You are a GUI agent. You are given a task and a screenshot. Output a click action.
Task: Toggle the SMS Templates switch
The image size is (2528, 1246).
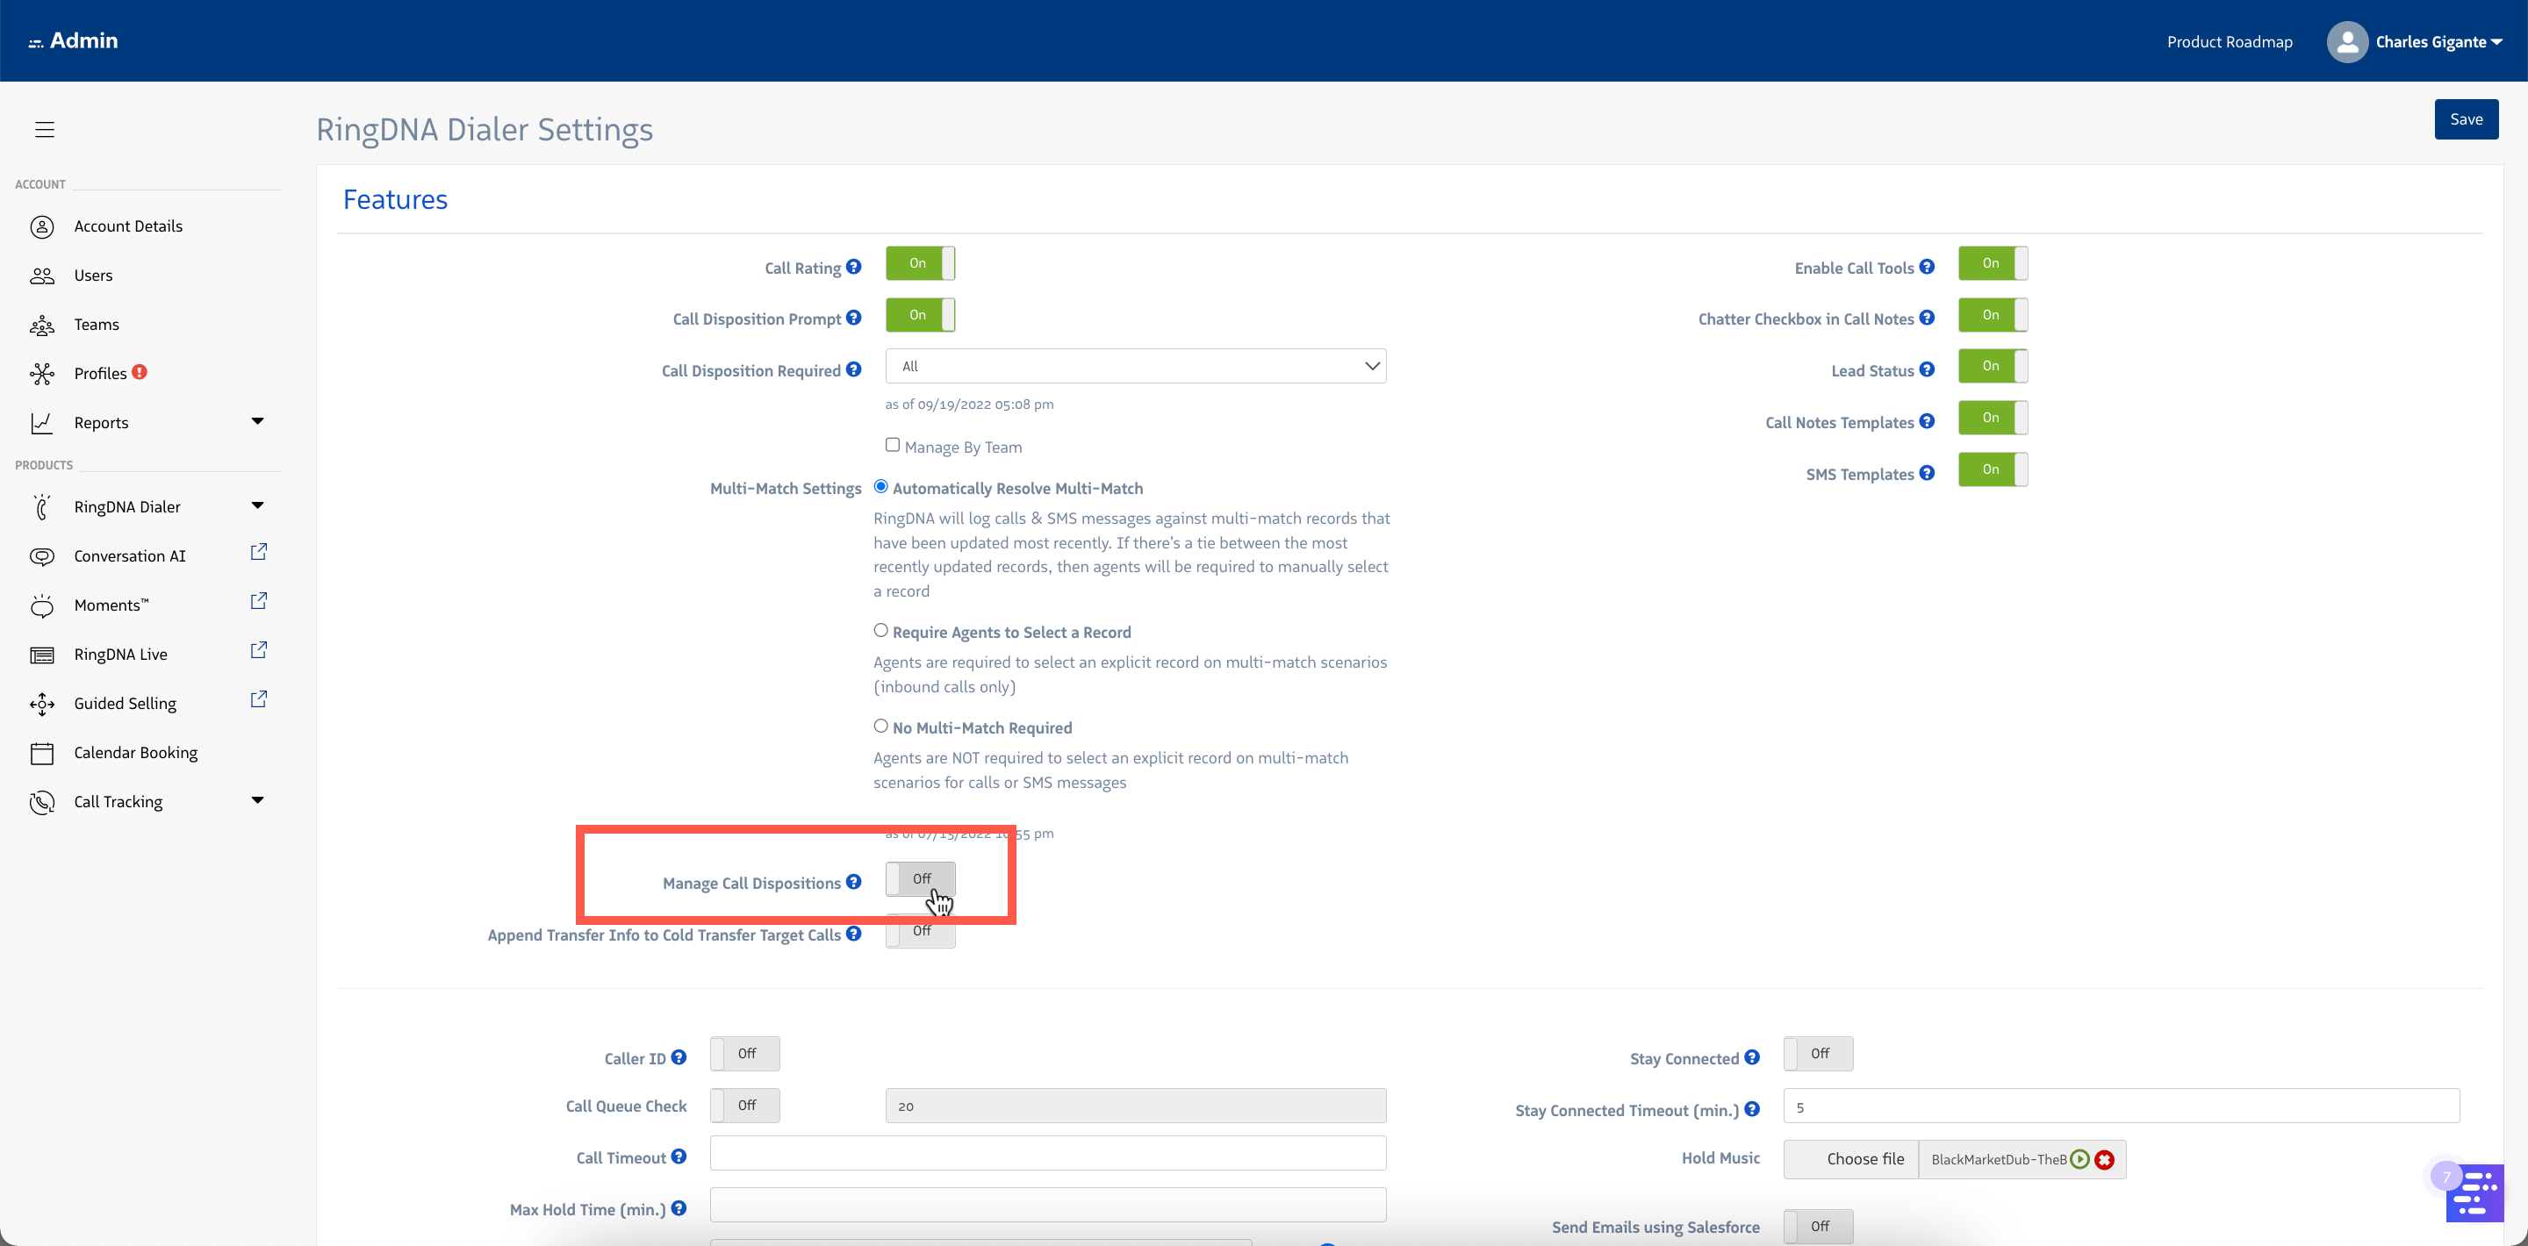point(1993,470)
